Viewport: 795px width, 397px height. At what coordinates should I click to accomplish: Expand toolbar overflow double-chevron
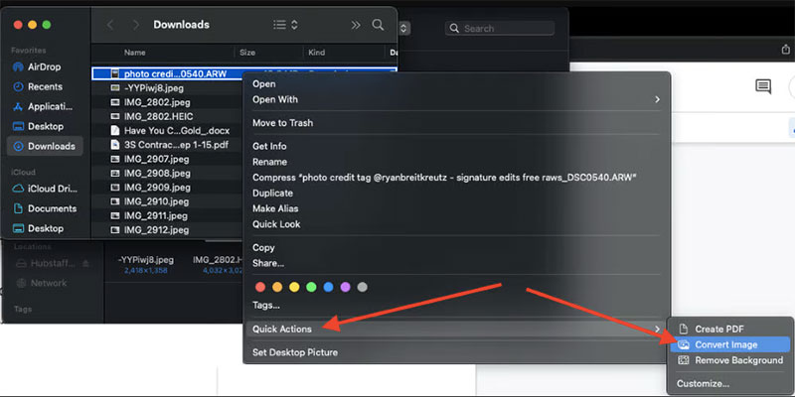point(356,24)
